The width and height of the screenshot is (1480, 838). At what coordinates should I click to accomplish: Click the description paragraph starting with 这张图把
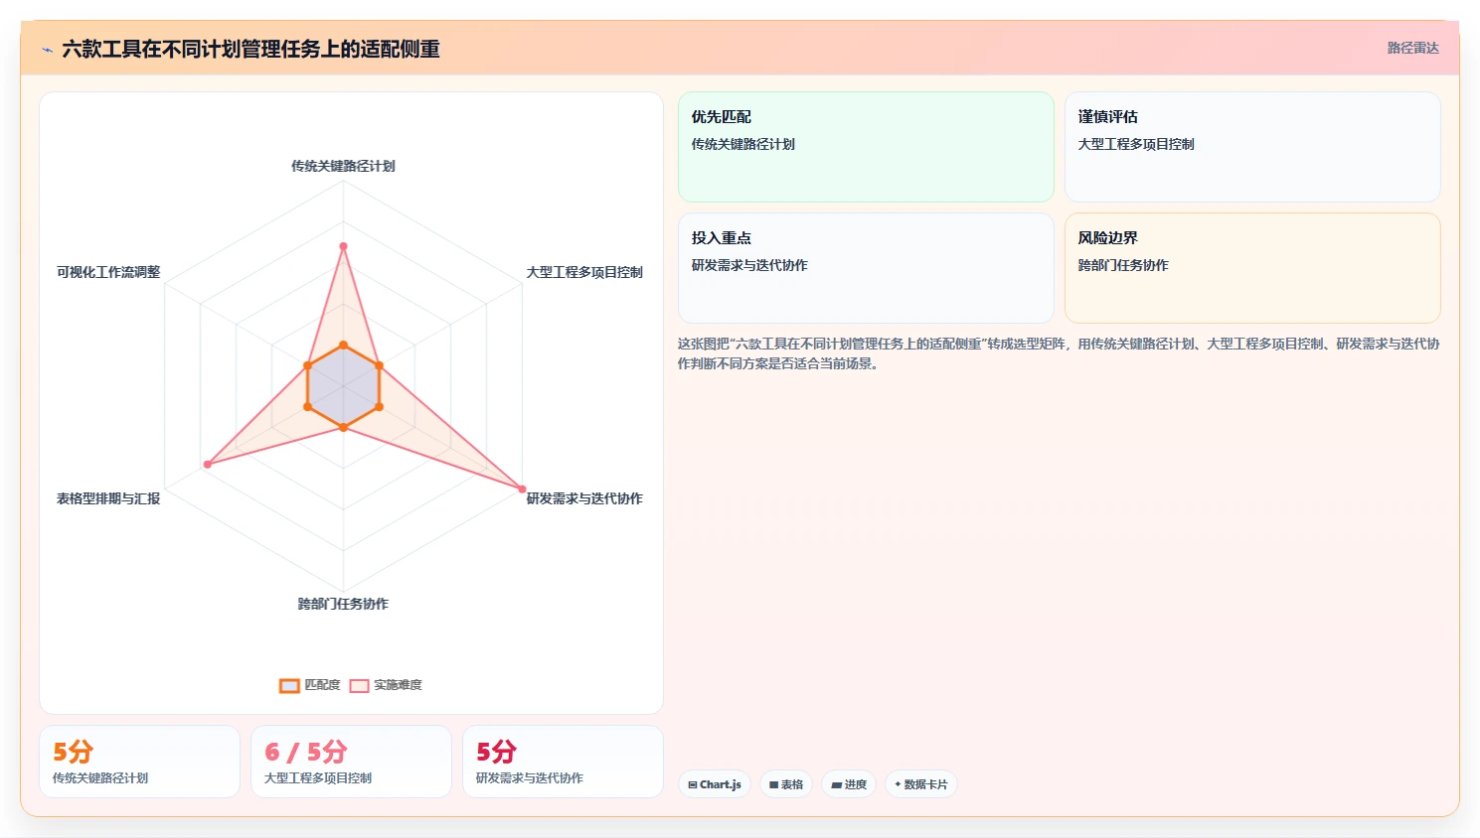click(1059, 353)
